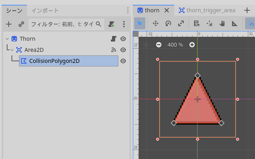
Task: Switch to the thorn_trigger_area scene tab
Action: click(207, 10)
